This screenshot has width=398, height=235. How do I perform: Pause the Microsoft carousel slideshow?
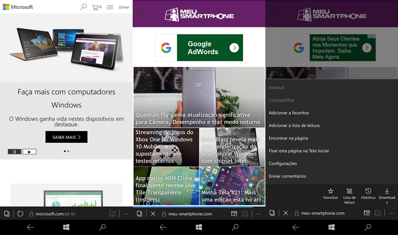tap(15, 152)
